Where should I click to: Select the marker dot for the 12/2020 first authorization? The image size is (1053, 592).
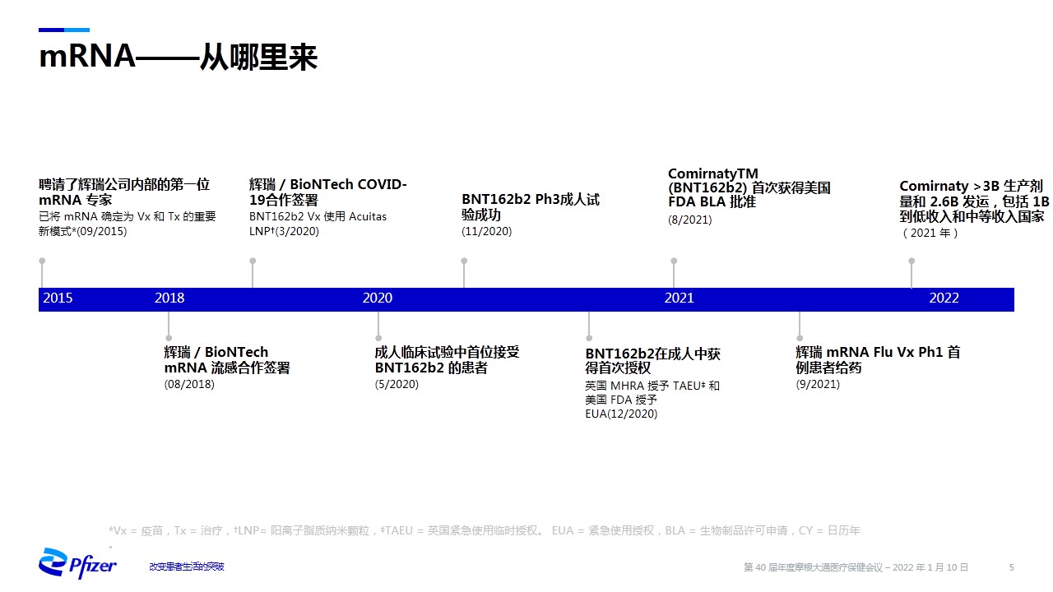pyautogui.click(x=589, y=338)
